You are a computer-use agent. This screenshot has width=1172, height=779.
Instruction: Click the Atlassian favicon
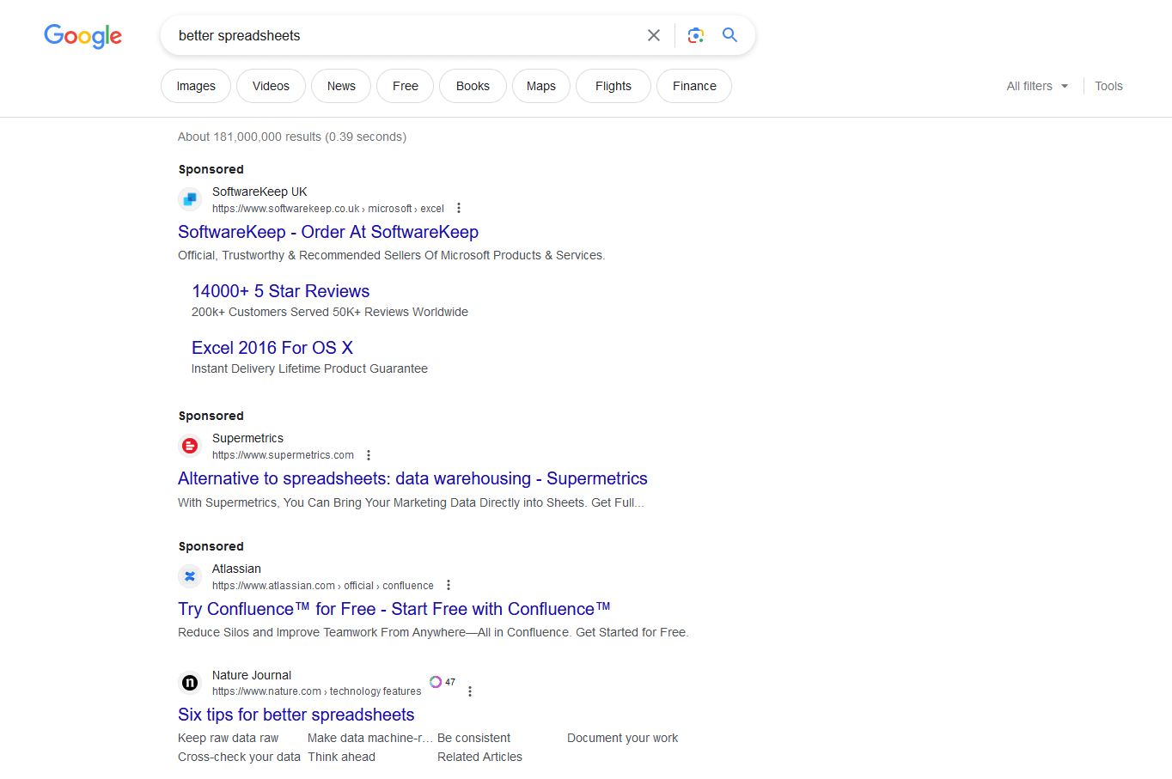point(190,576)
